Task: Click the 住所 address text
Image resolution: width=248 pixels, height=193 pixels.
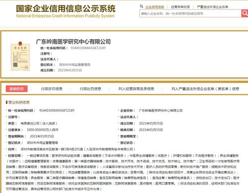Action: (x=78, y=149)
